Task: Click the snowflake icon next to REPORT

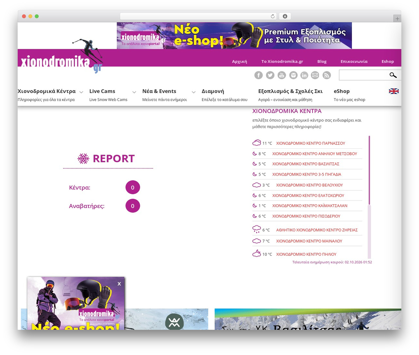Action: (83, 159)
